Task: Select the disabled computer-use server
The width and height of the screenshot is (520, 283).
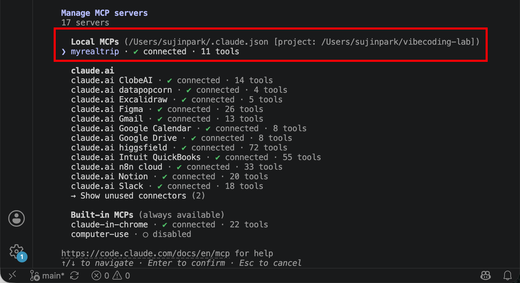Action: coord(131,234)
